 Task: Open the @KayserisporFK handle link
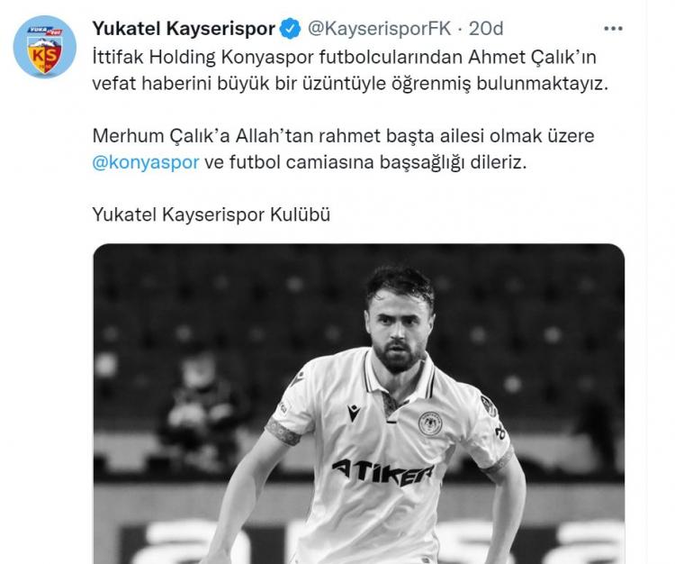click(x=379, y=29)
